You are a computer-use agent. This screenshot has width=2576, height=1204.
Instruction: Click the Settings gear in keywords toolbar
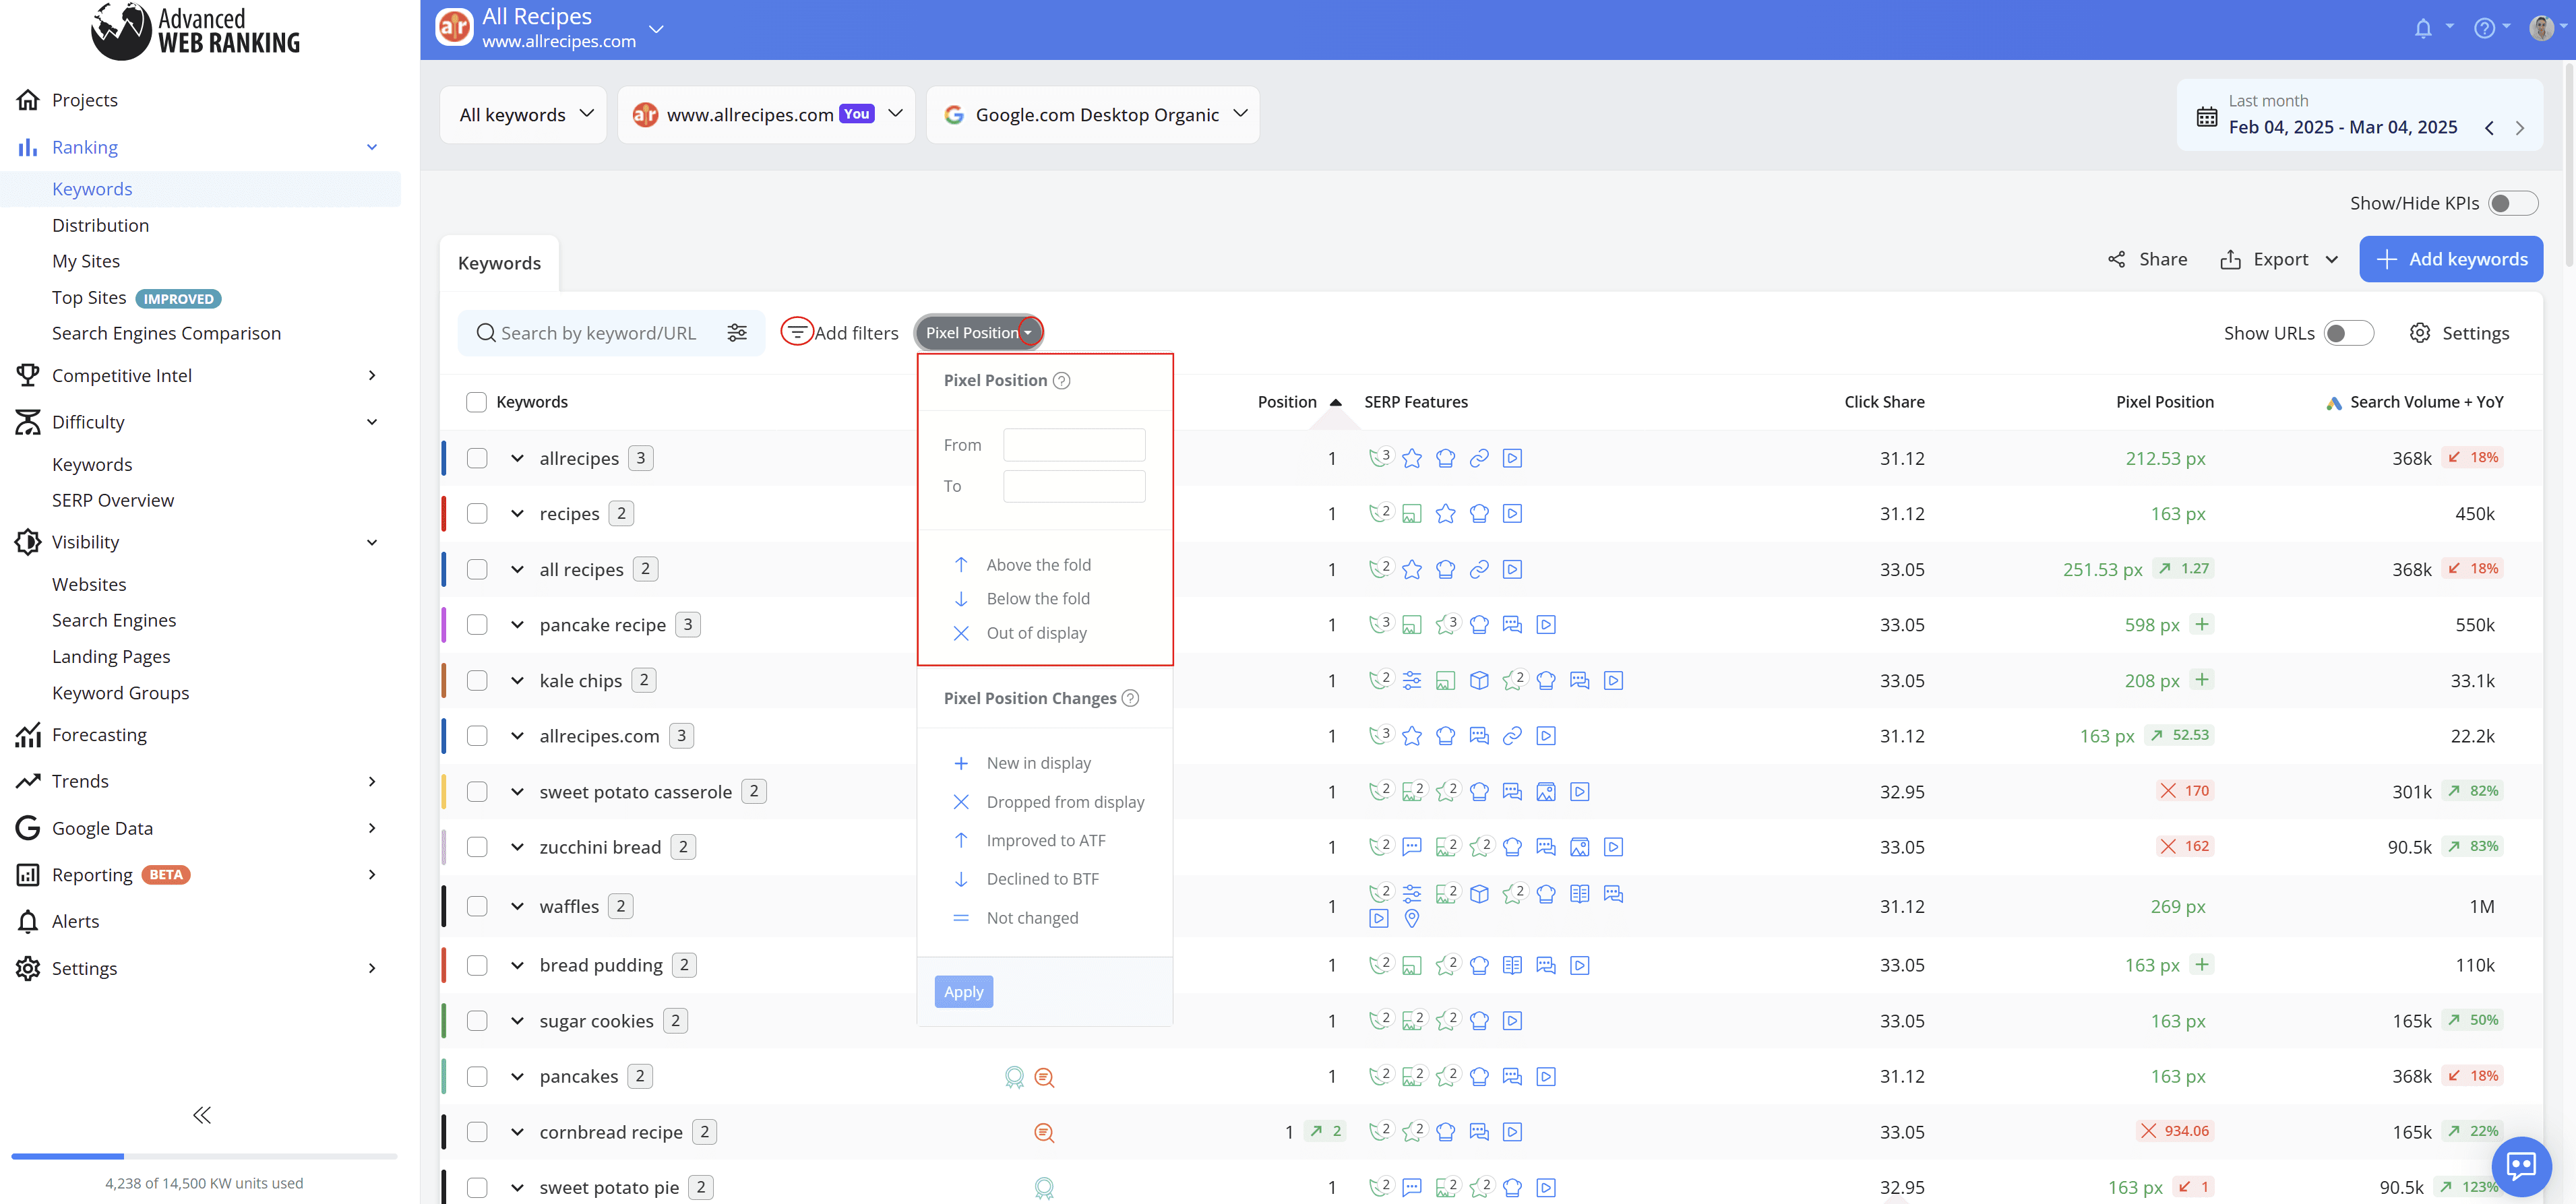pos(2419,333)
